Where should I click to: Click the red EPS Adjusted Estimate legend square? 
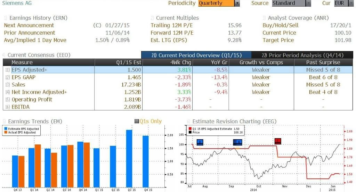pyautogui.click(x=190, y=129)
